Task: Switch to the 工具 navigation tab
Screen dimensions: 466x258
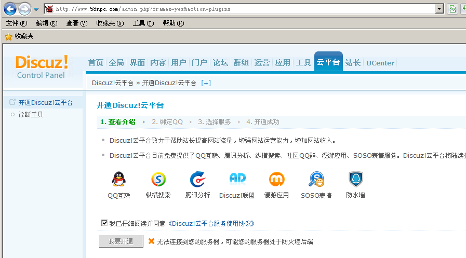Action: (x=303, y=63)
